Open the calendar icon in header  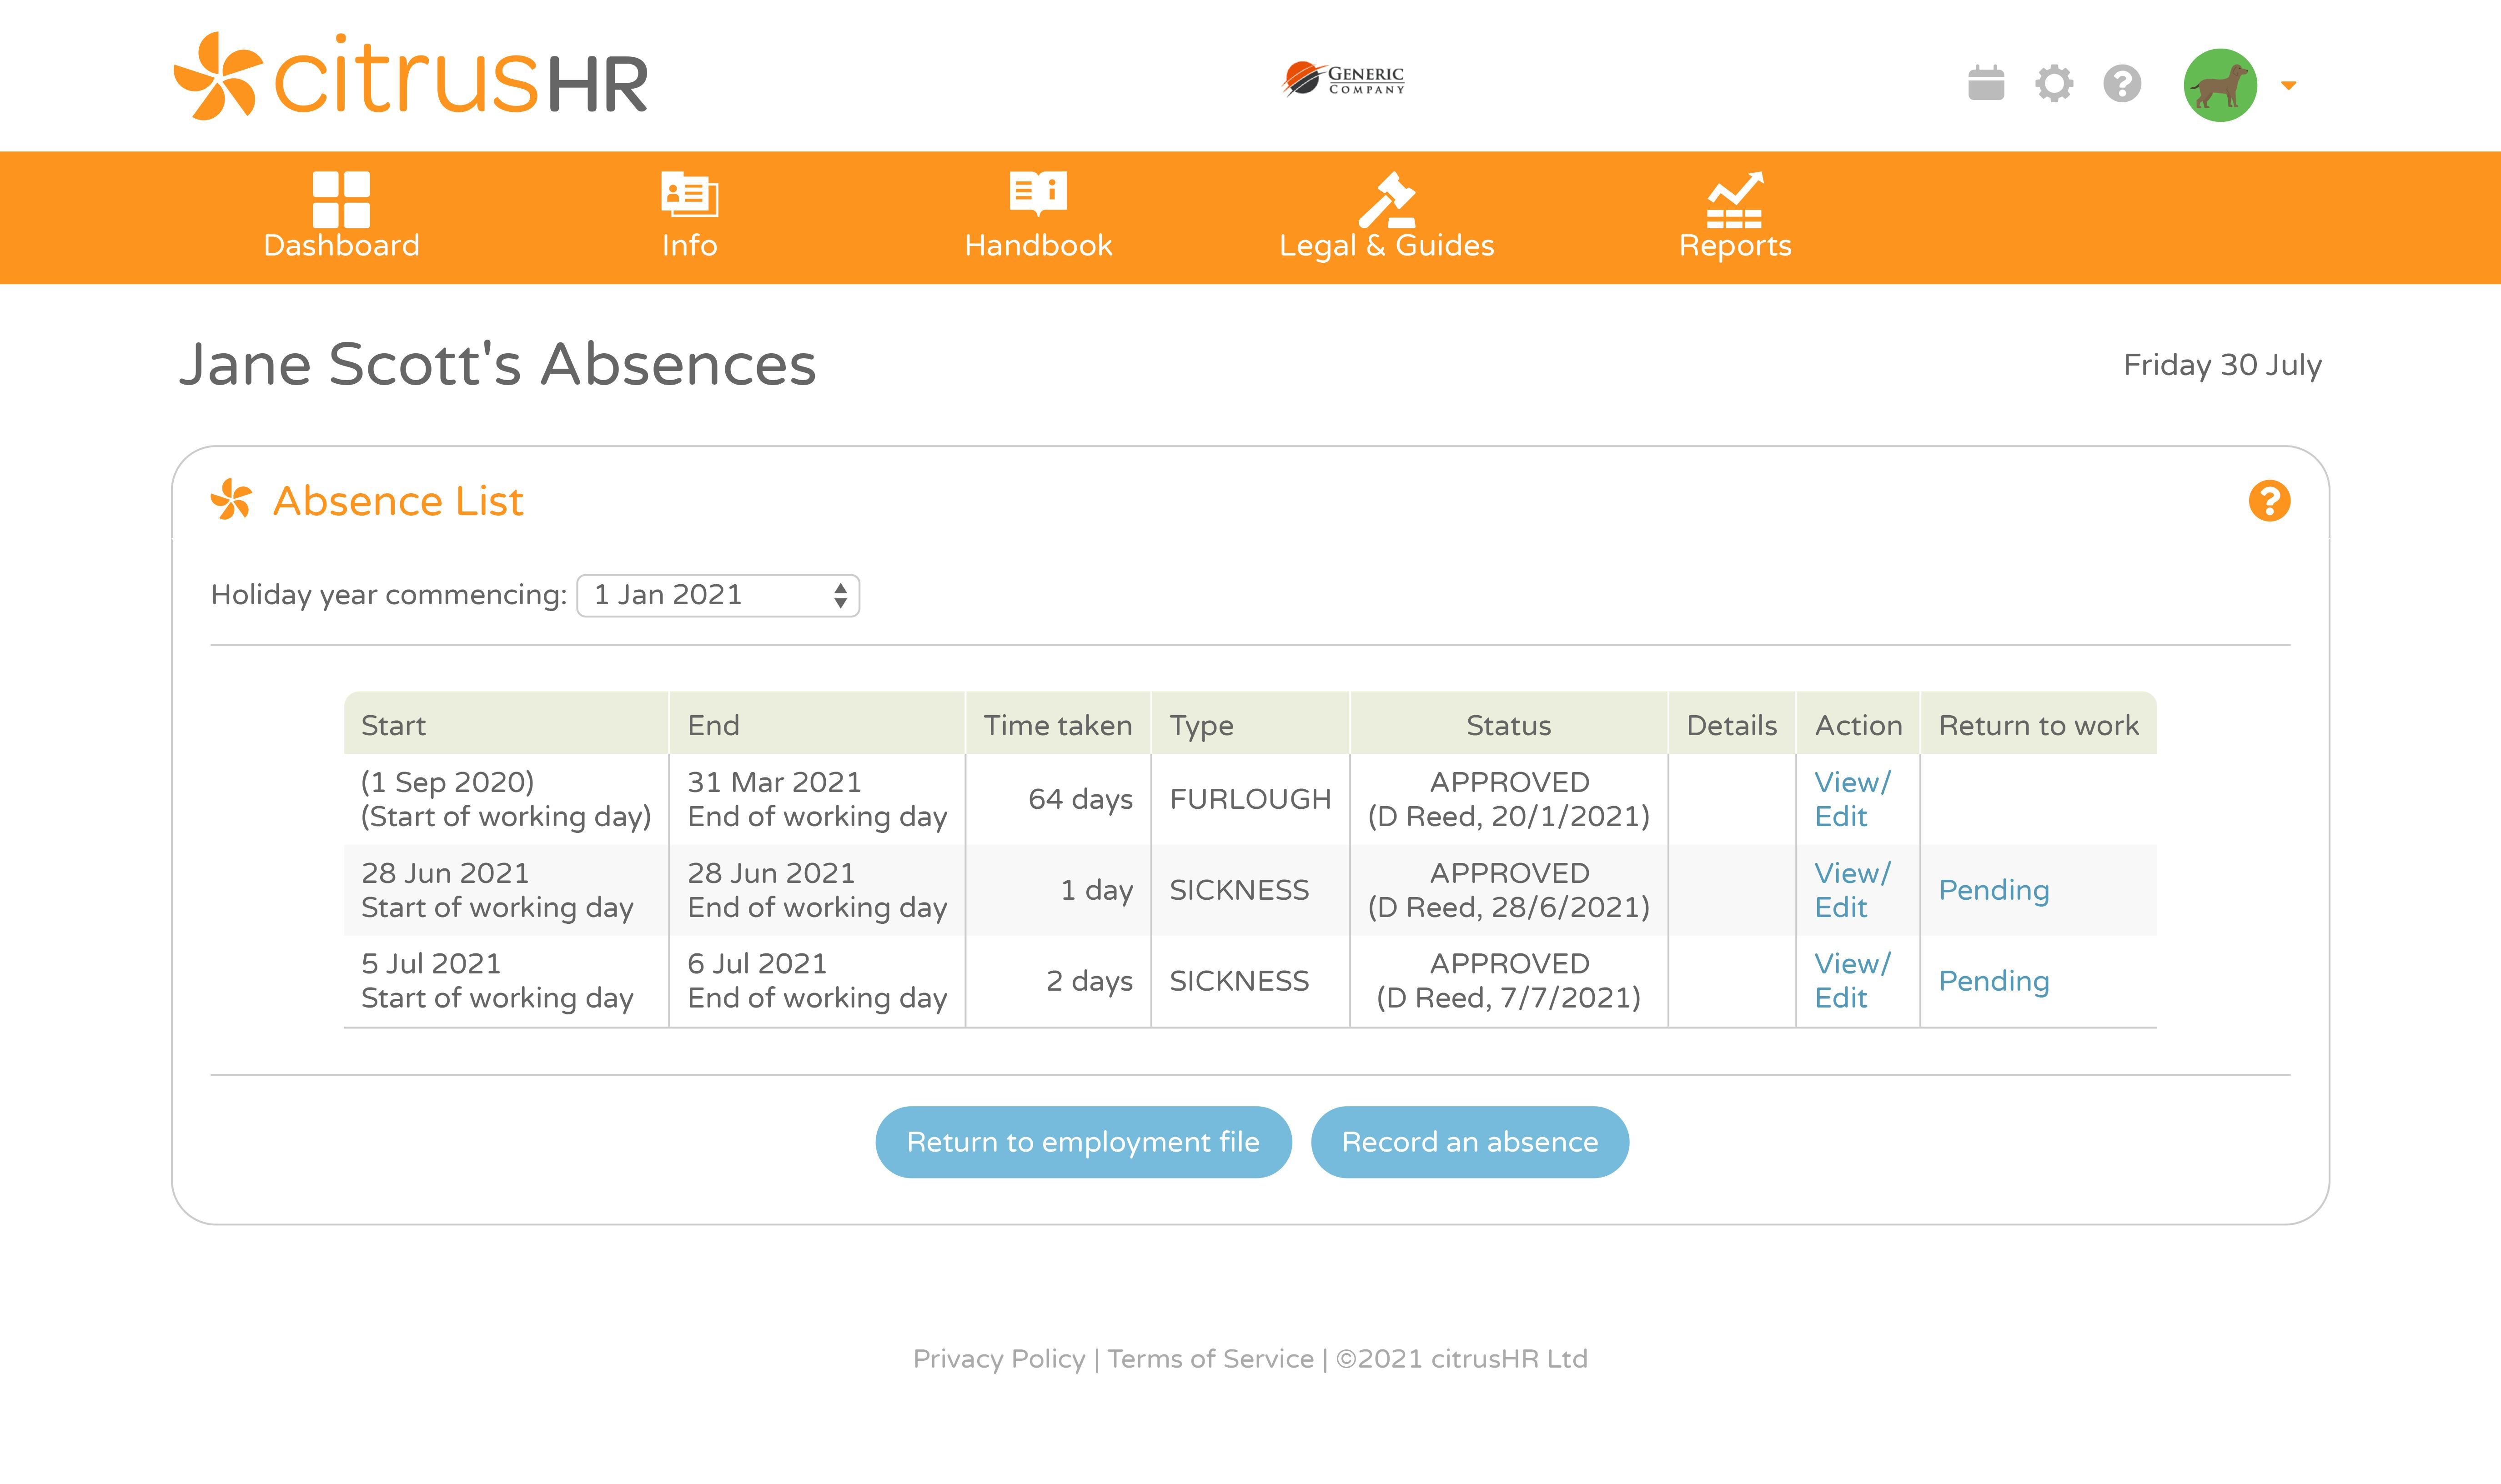pyautogui.click(x=1986, y=83)
